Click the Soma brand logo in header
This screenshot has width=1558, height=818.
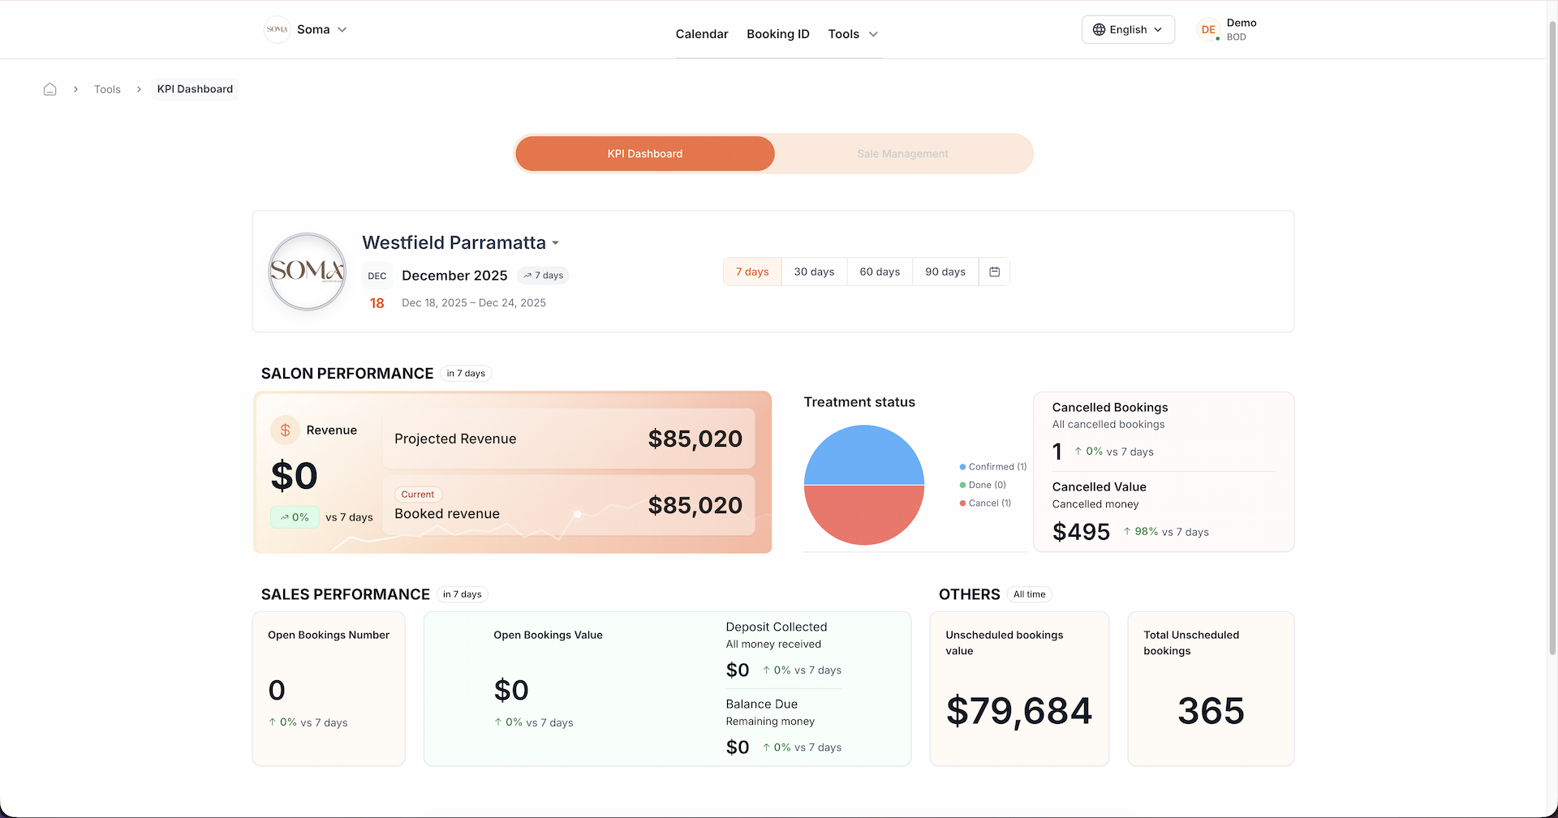(x=278, y=30)
